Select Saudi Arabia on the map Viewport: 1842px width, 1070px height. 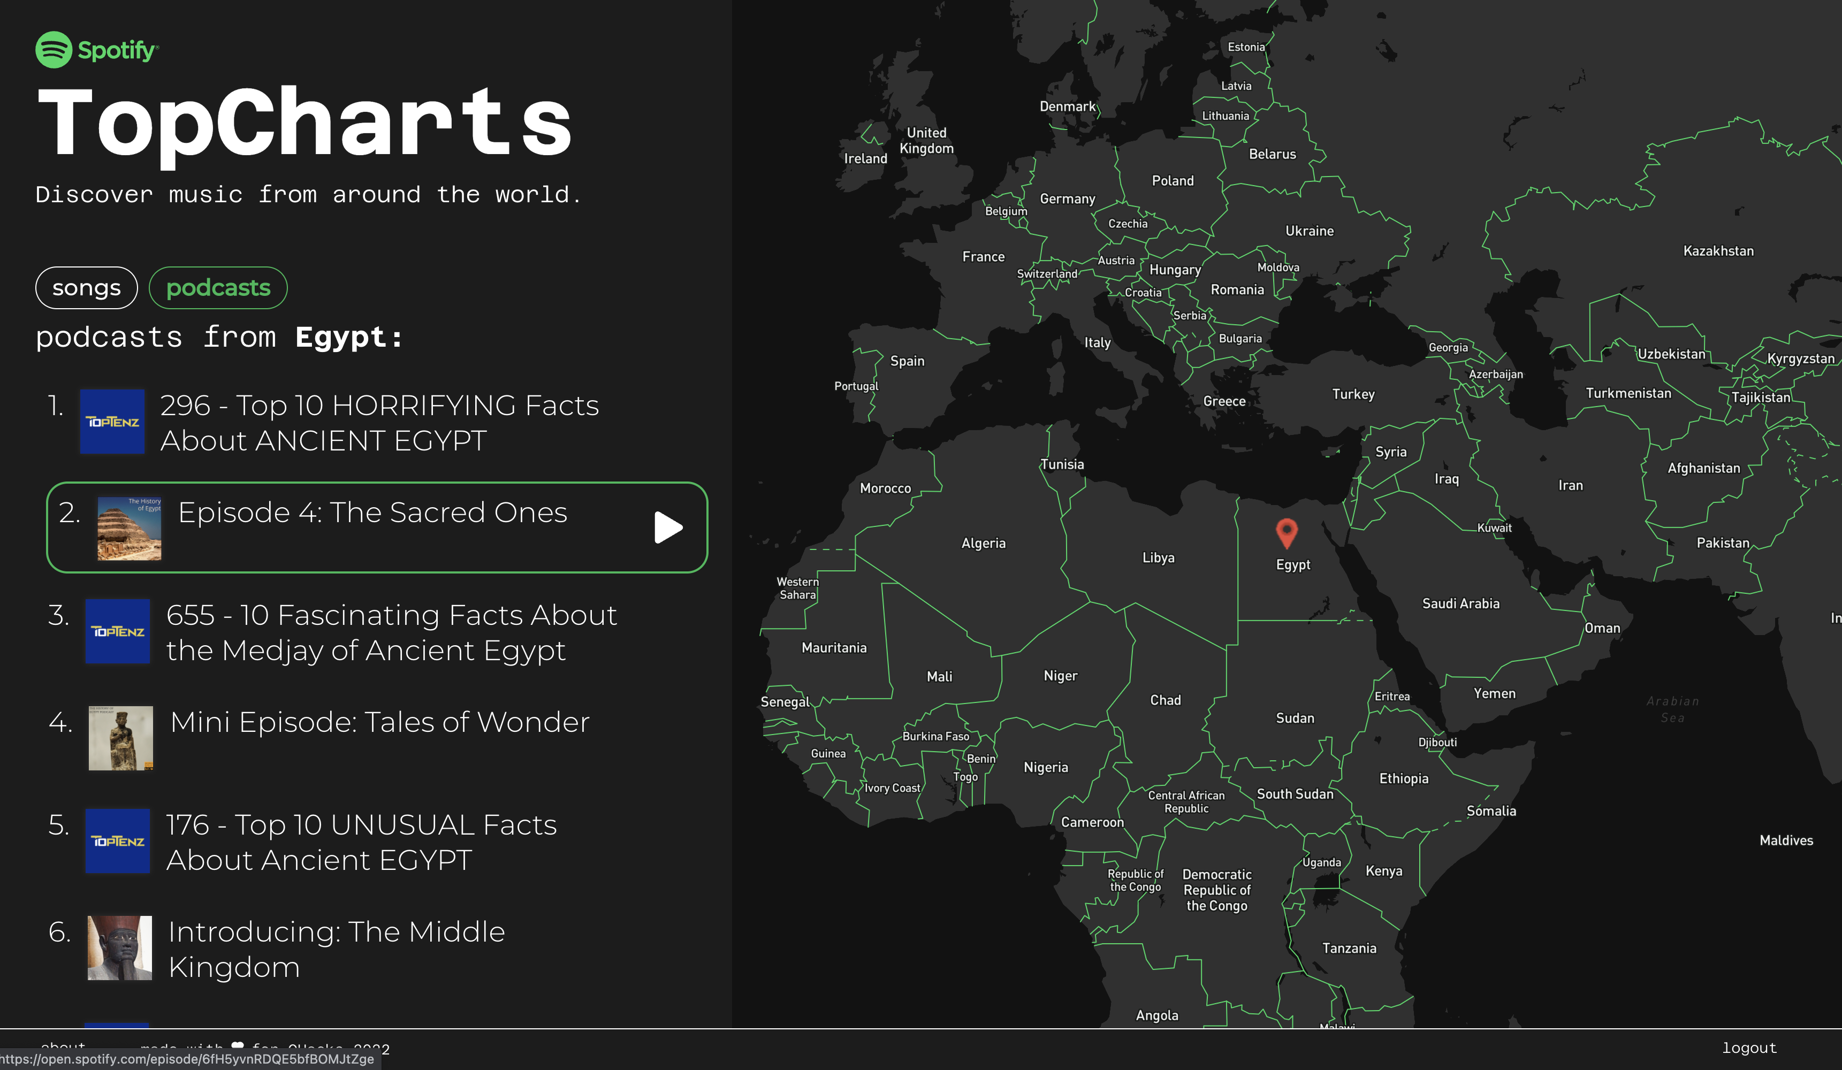[1460, 603]
